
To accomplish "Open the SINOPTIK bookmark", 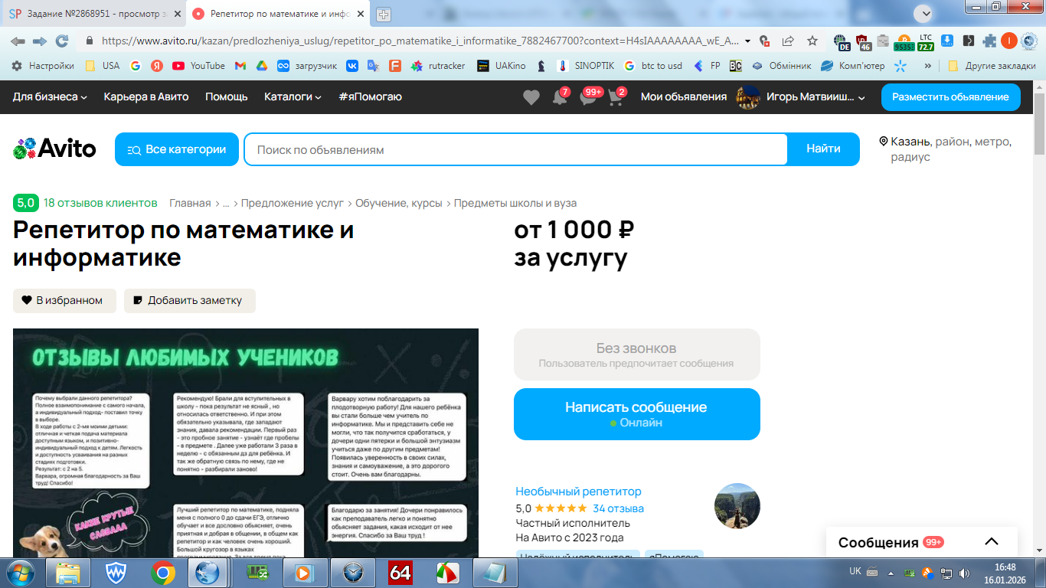I will click(x=584, y=66).
